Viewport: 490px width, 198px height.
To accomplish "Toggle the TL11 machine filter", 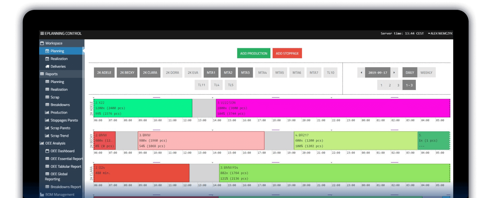I will tap(202, 85).
